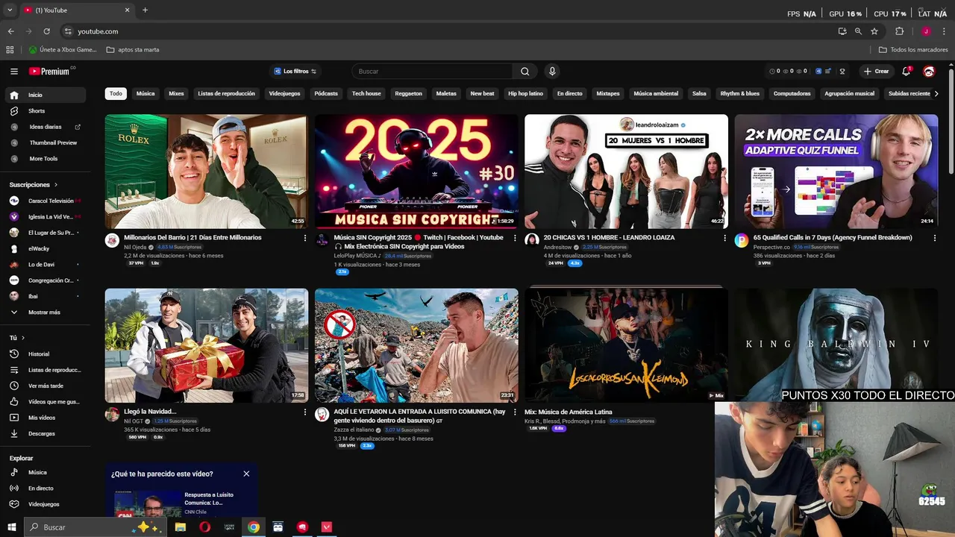Bookmark this page with the star icon
The width and height of the screenshot is (955, 537).
[x=874, y=31]
